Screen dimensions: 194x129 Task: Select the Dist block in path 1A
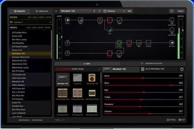point(100,20)
